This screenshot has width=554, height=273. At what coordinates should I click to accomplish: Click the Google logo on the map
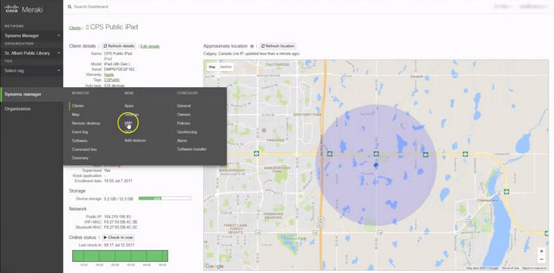click(x=215, y=266)
